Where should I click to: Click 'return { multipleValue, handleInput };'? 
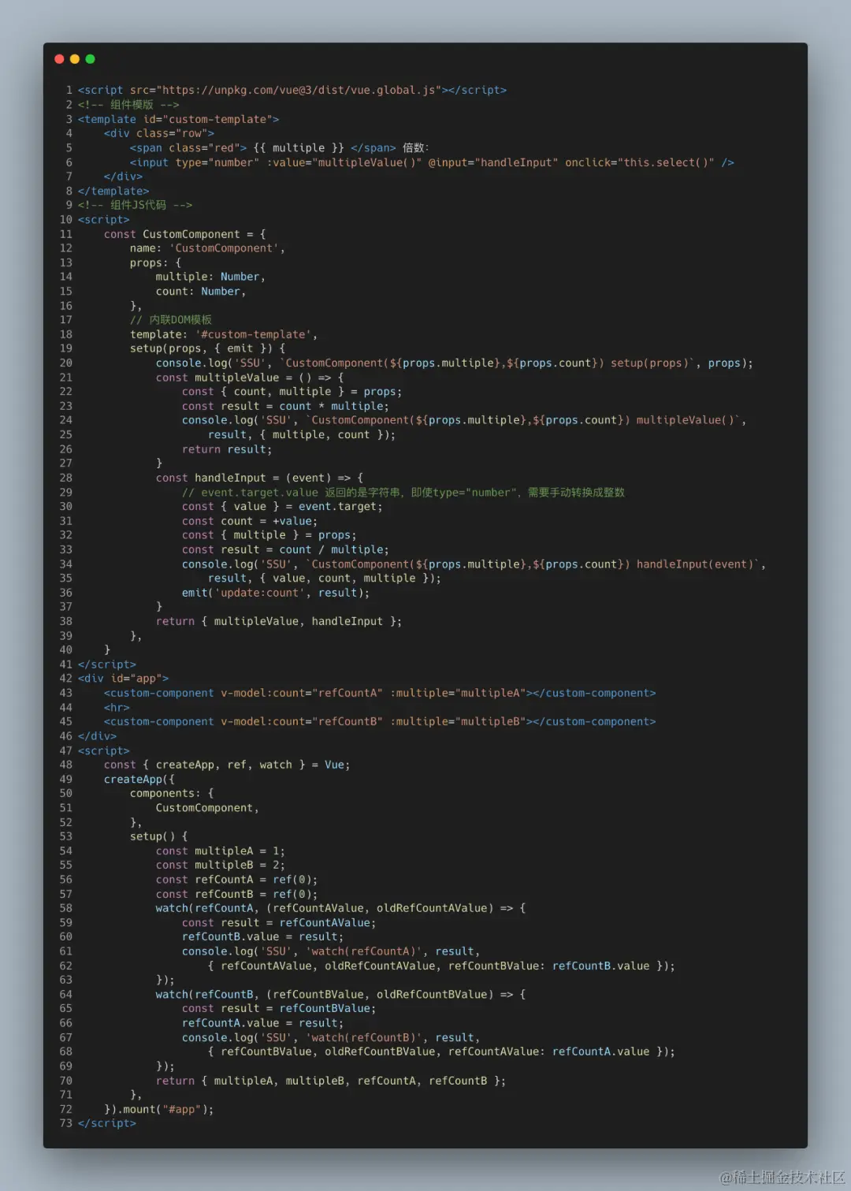[279, 622]
